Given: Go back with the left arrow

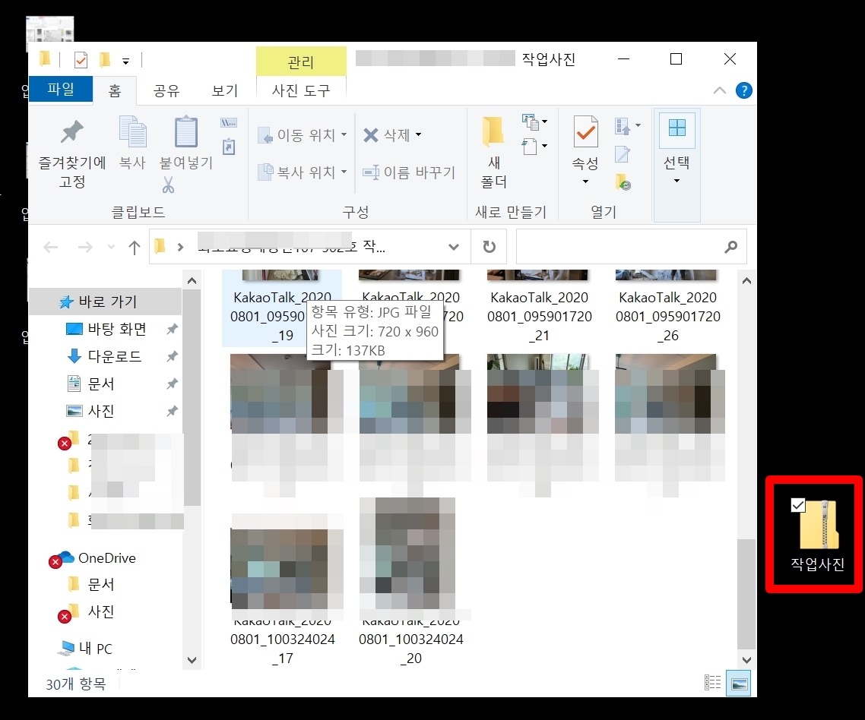Looking at the screenshot, I should point(51,247).
